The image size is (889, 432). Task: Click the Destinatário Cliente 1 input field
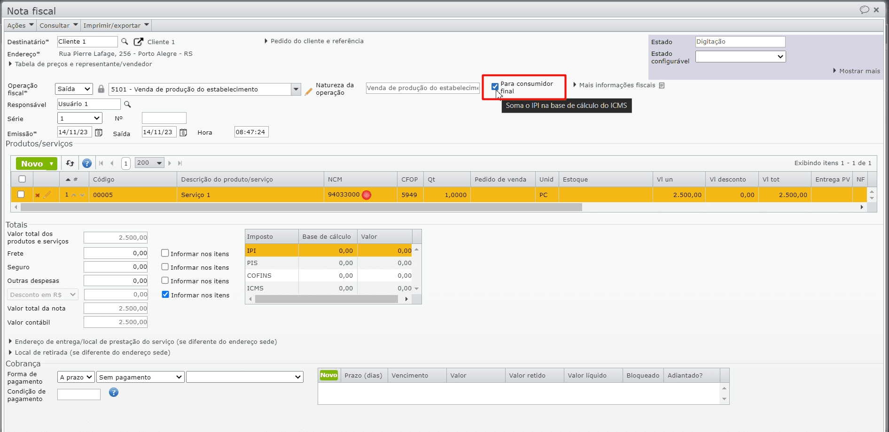coord(87,42)
